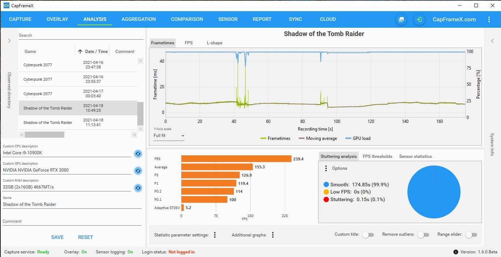Select the ANALYSIS tab
The image size is (501, 257).
click(95, 19)
